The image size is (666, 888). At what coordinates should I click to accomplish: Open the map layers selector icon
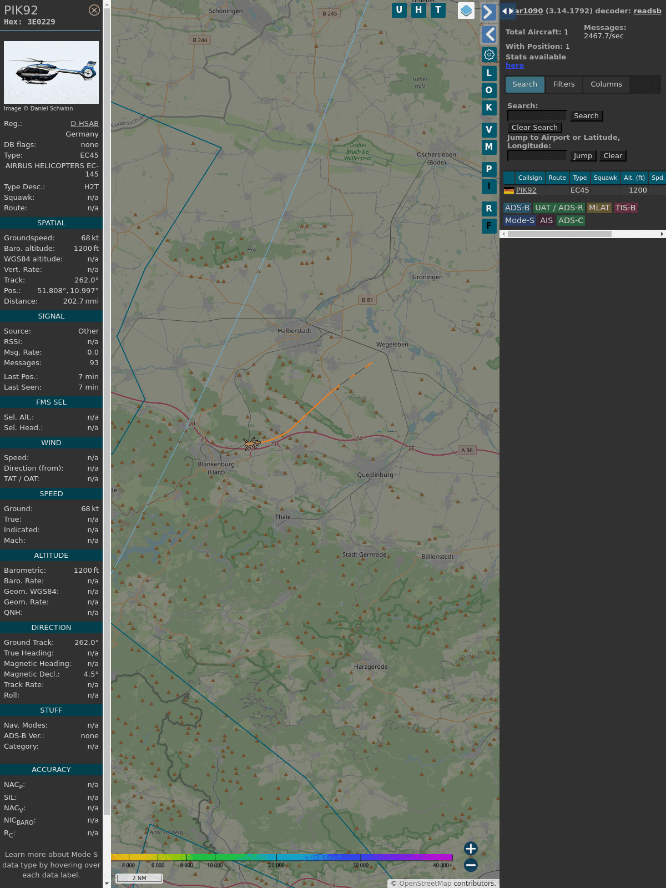coord(466,11)
